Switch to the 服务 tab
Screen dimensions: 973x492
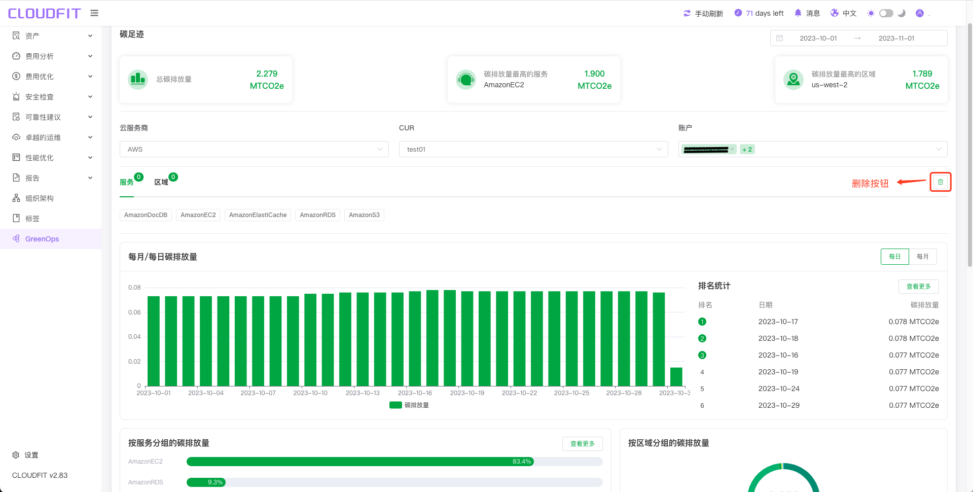[x=127, y=182]
